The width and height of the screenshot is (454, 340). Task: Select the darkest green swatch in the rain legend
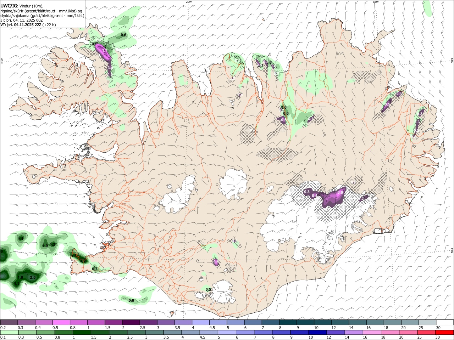coord(82,332)
